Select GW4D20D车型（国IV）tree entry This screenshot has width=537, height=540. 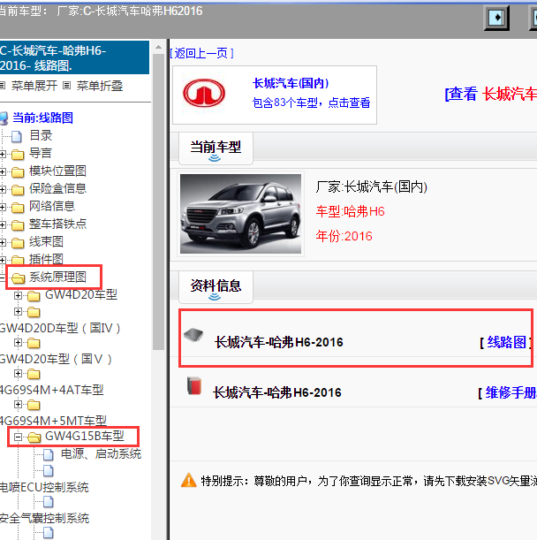(x=60, y=328)
